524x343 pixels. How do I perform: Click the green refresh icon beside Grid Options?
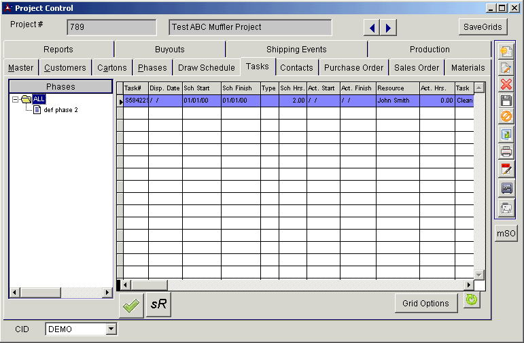click(472, 300)
